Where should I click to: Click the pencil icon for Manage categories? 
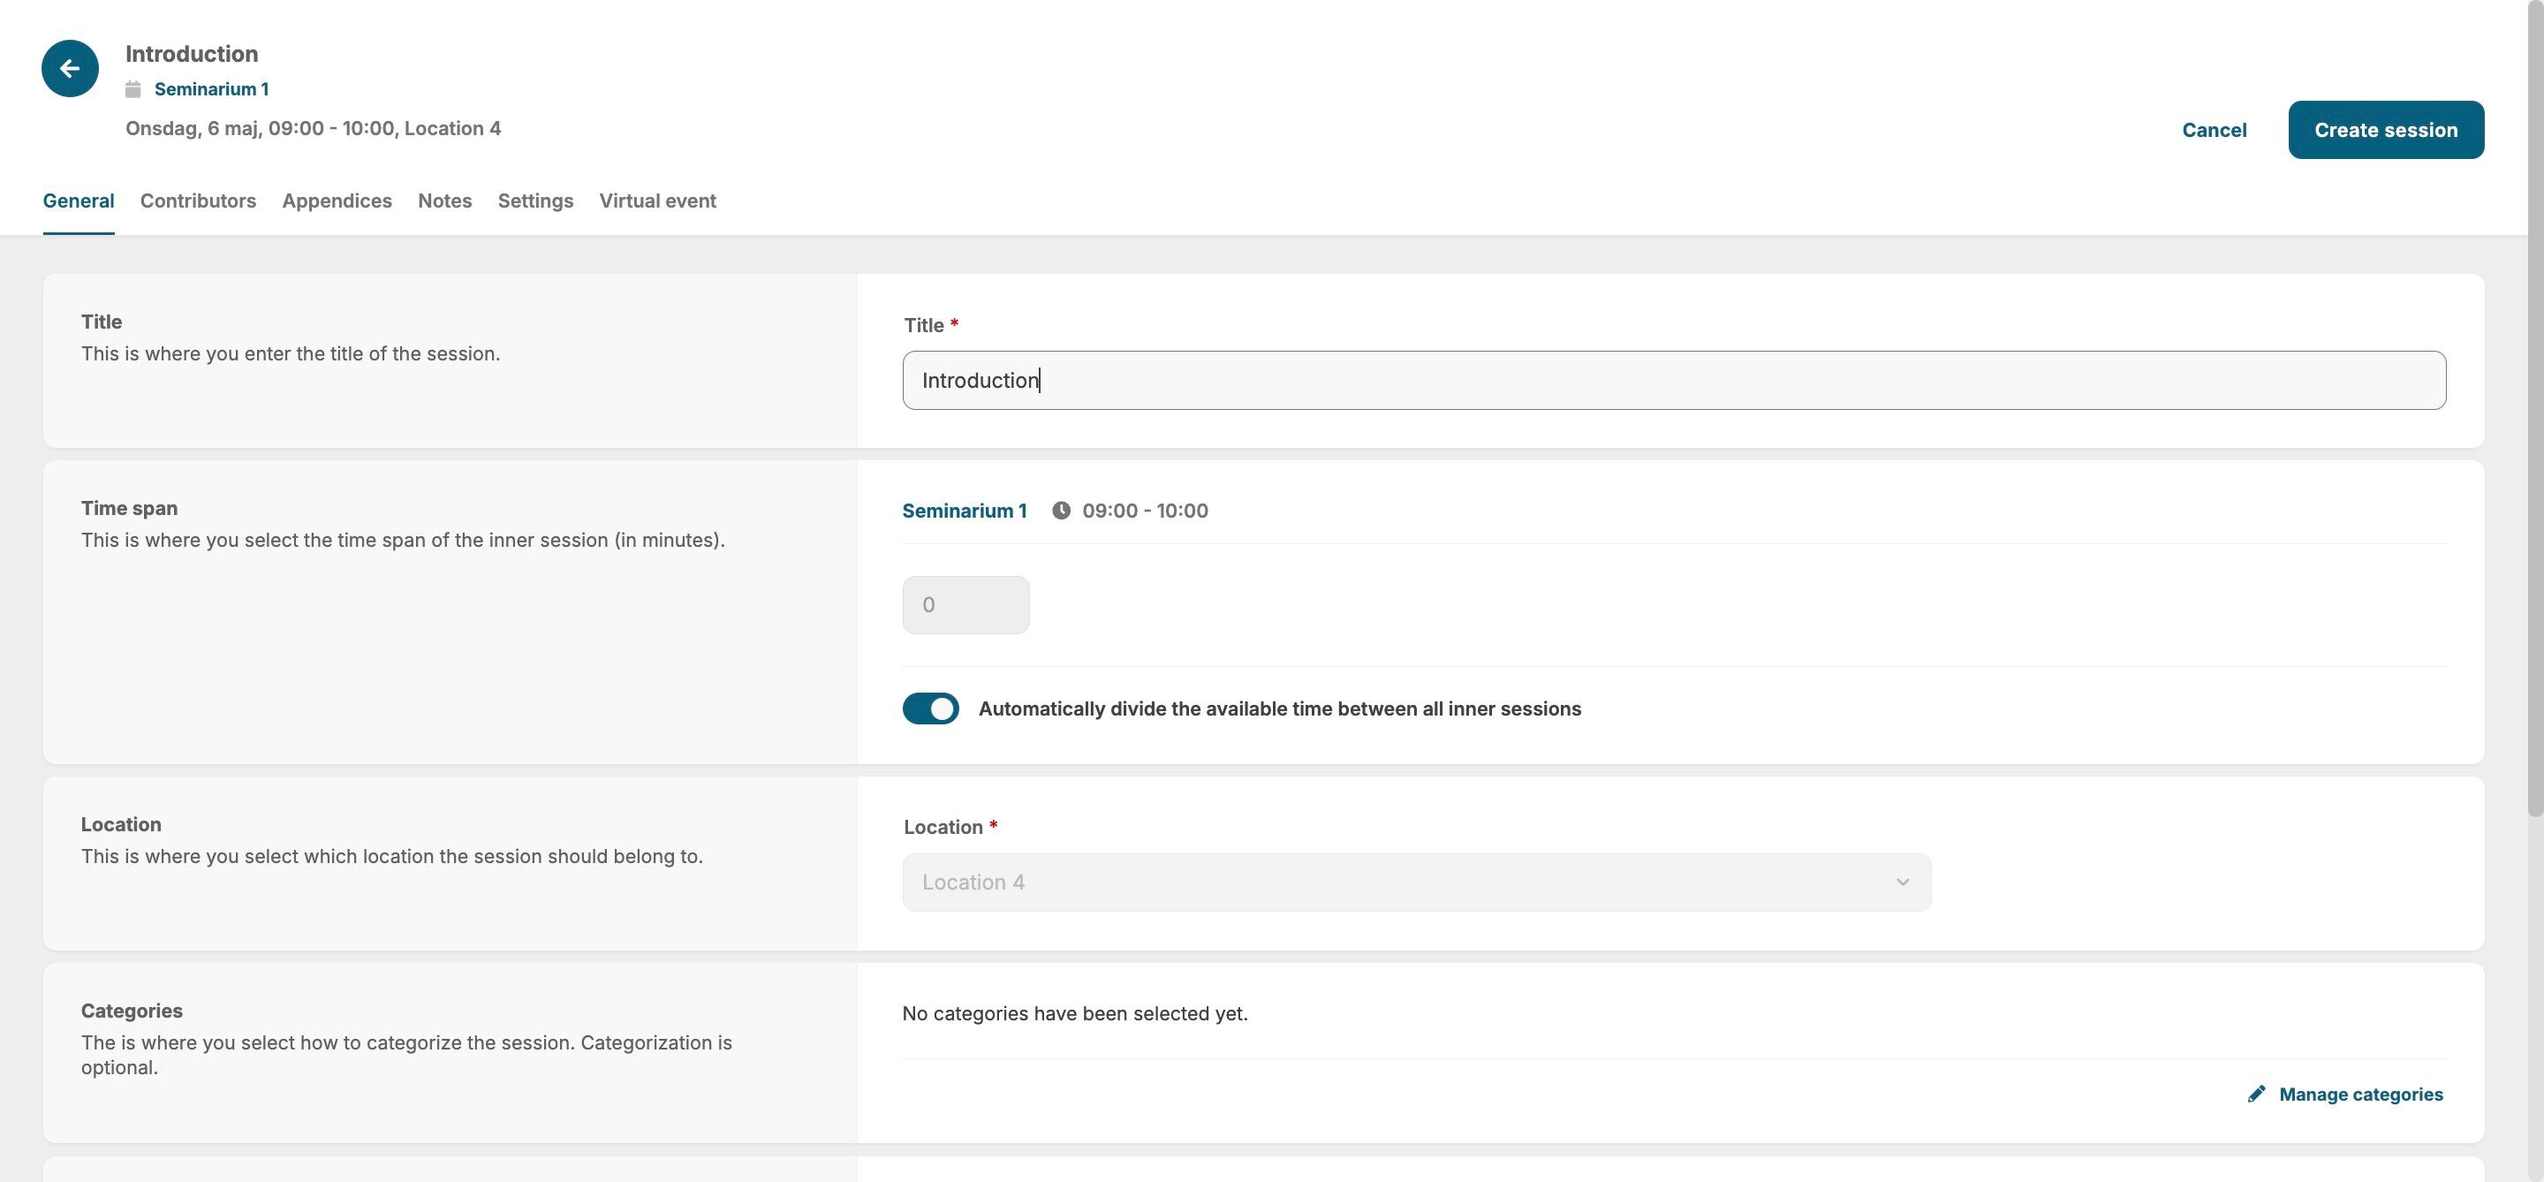pyautogui.click(x=2256, y=1095)
